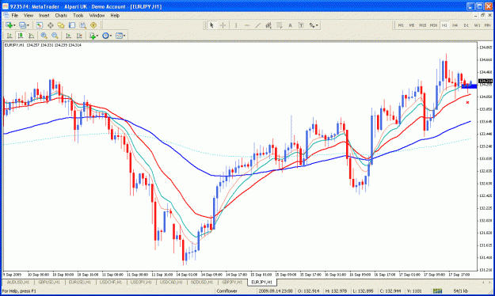Select the Trendline drawing tool
The image size is (495, 296).
tap(257, 25)
